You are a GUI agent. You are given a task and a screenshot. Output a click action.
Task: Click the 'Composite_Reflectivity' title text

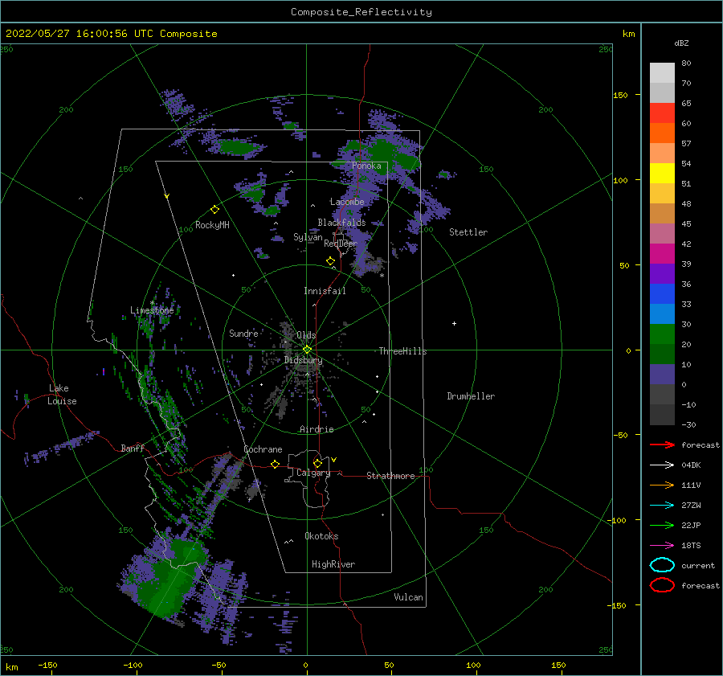[x=361, y=12]
